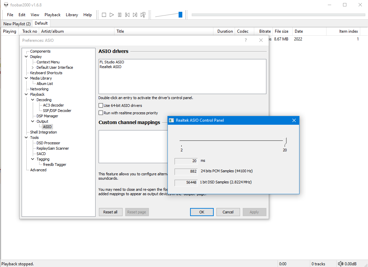
Task: Select Album List in preferences tree
Action: 45,84
